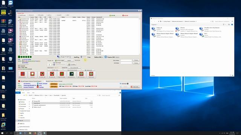Toggle Allowed Program Windows Firewall (Danger!) box
This screenshot has width=241, height=135.
(x=19, y=81)
